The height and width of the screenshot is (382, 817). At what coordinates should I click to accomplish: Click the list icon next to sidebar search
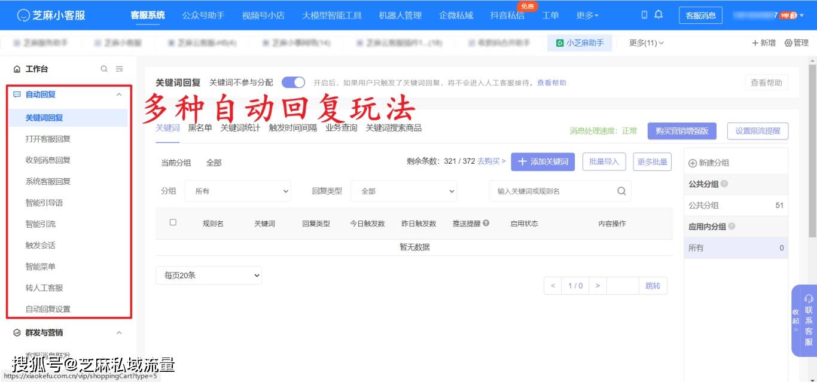[119, 68]
